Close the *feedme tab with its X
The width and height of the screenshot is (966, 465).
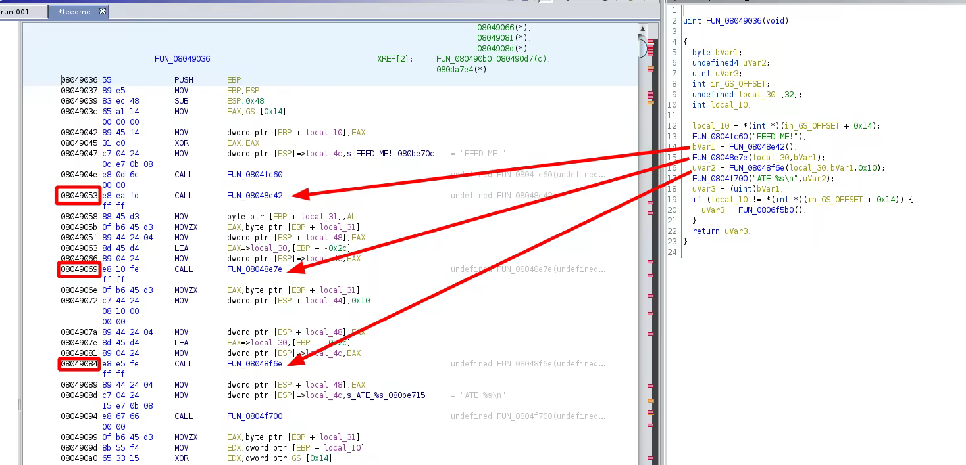tap(103, 12)
